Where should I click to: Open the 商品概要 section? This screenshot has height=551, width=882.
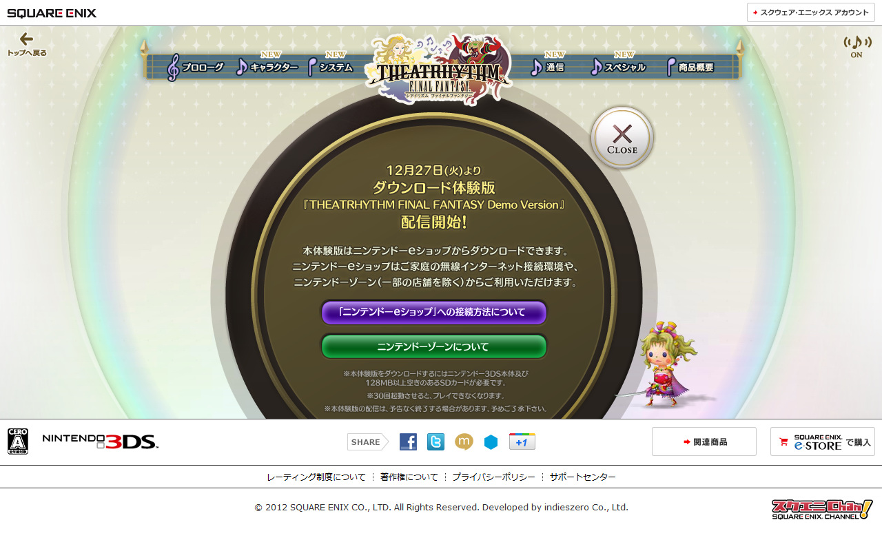point(690,67)
